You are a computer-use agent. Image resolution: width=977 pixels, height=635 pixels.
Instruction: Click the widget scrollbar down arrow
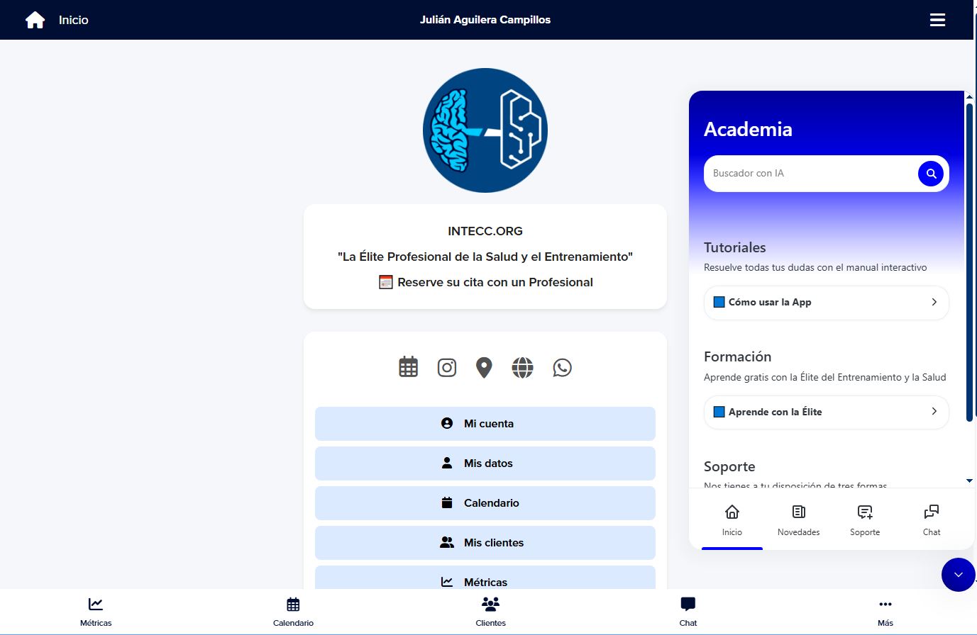(969, 481)
